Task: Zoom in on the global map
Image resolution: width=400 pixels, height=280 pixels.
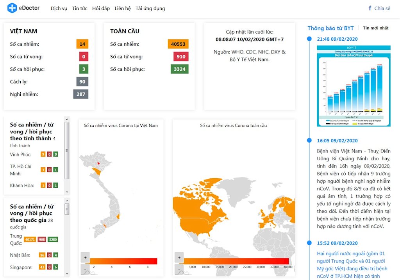Action: pos(179,257)
